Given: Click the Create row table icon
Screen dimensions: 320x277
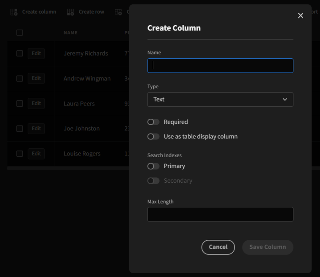Looking at the screenshot, I should [x=70, y=12].
